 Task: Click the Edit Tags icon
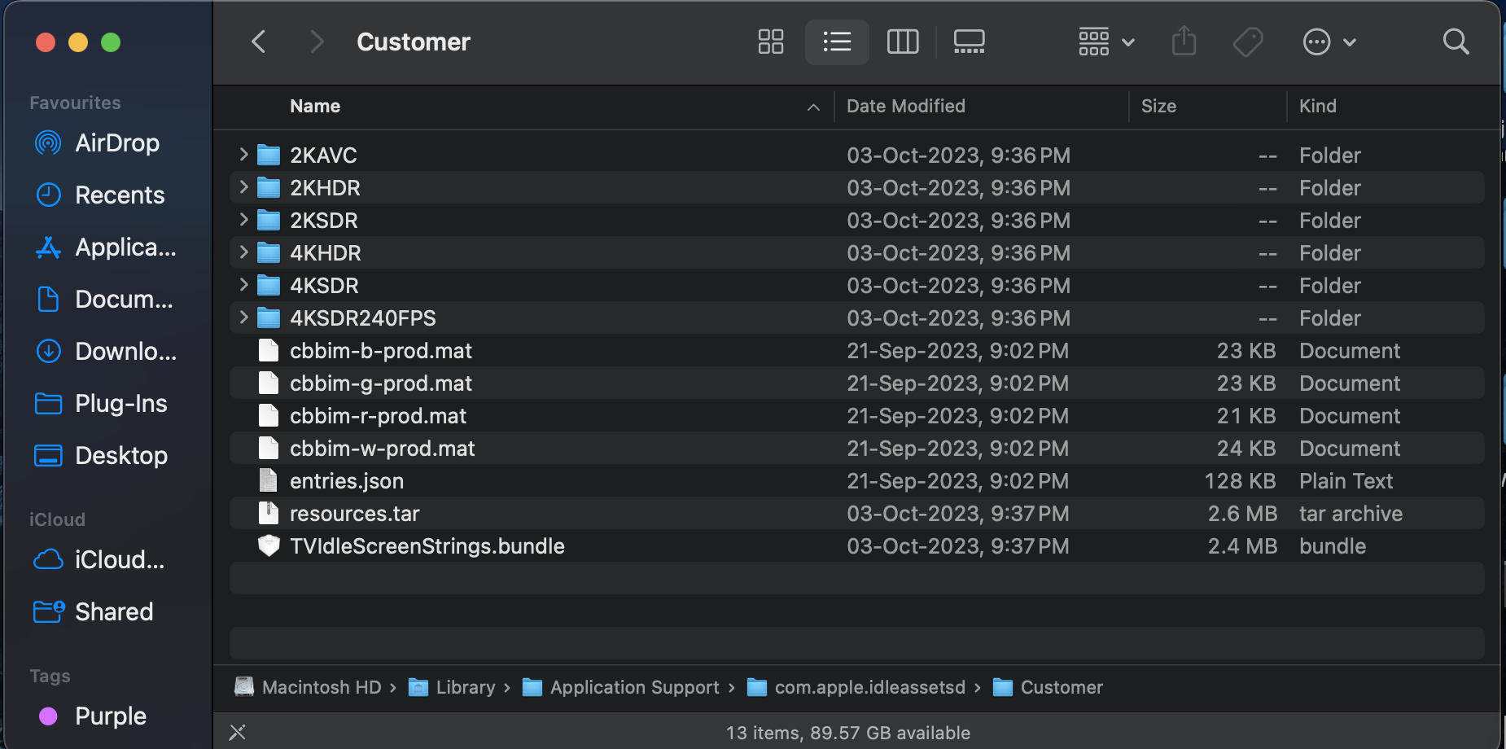(x=1247, y=42)
